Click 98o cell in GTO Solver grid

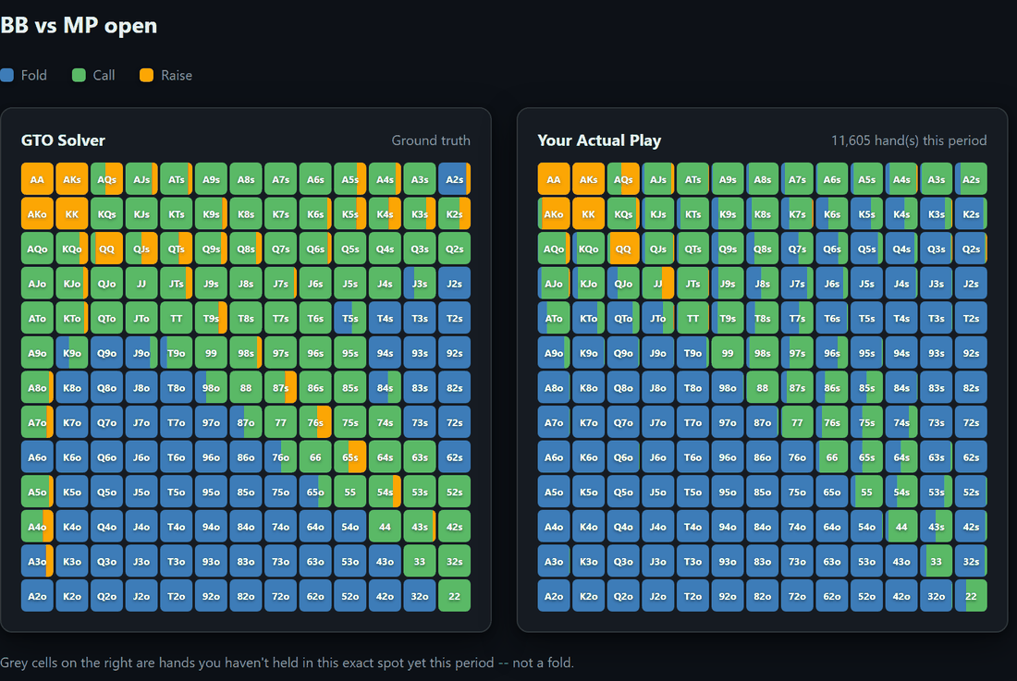tap(211, 387)
